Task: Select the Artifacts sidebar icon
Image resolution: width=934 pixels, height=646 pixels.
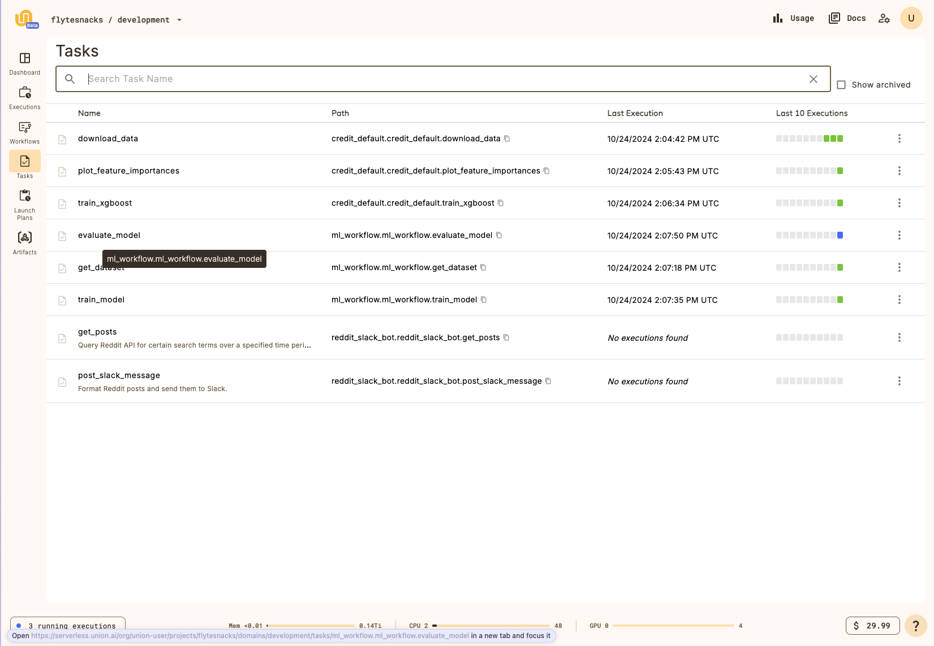Action: (24, 237)
